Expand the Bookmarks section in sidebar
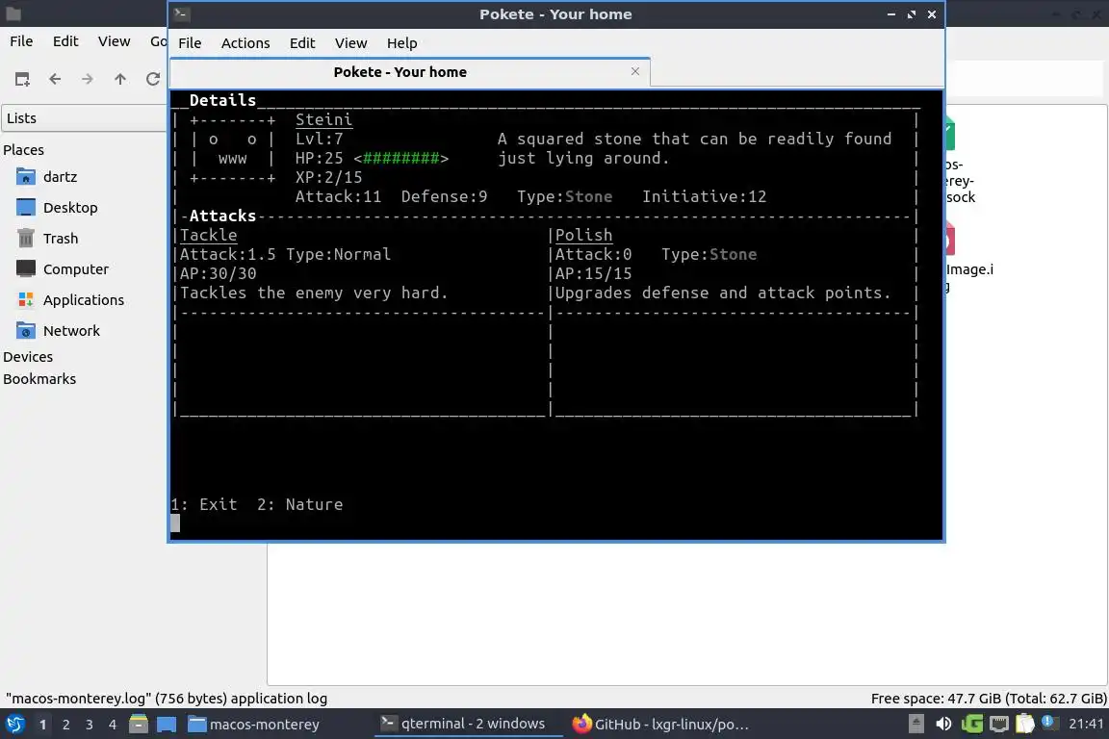 (x=39, y=379)
